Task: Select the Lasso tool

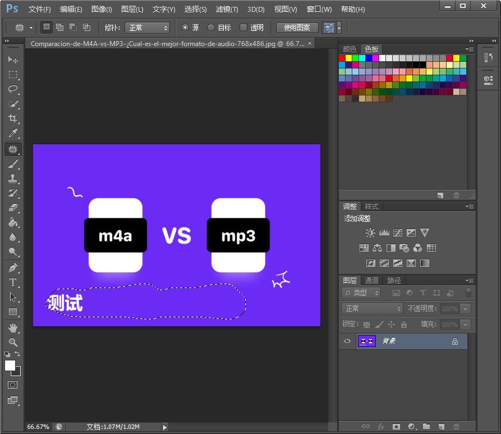Action: tap(13, 89)
